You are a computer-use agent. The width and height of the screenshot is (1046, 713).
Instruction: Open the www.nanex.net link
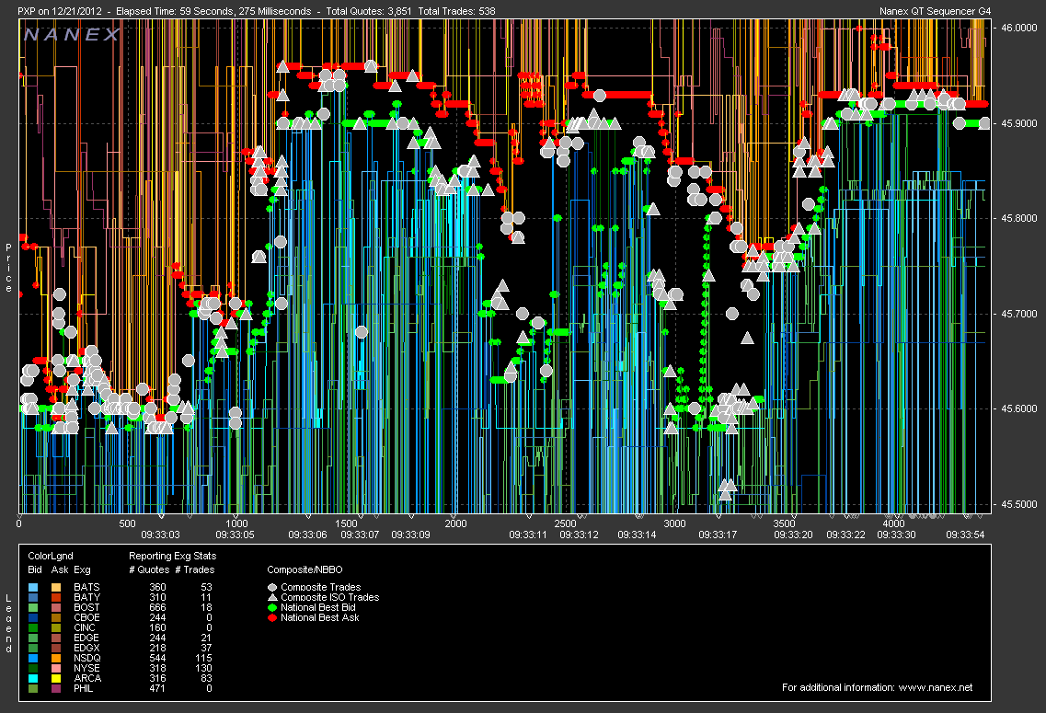(936, 687)
